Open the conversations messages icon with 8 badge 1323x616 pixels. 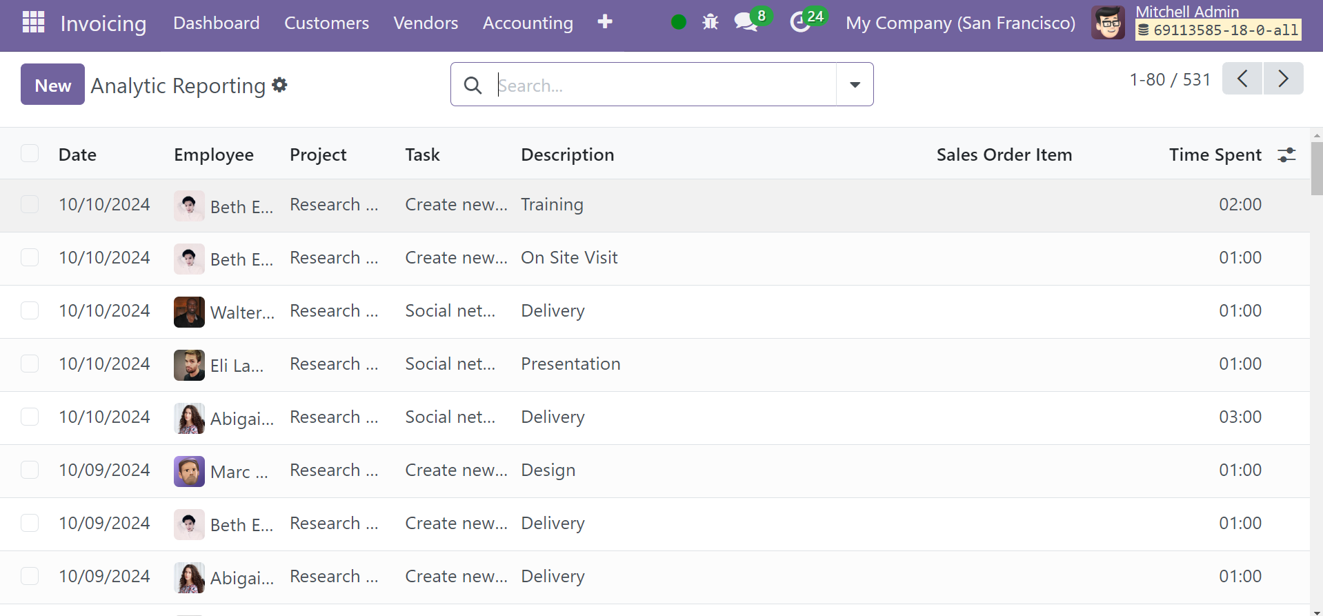746,22
